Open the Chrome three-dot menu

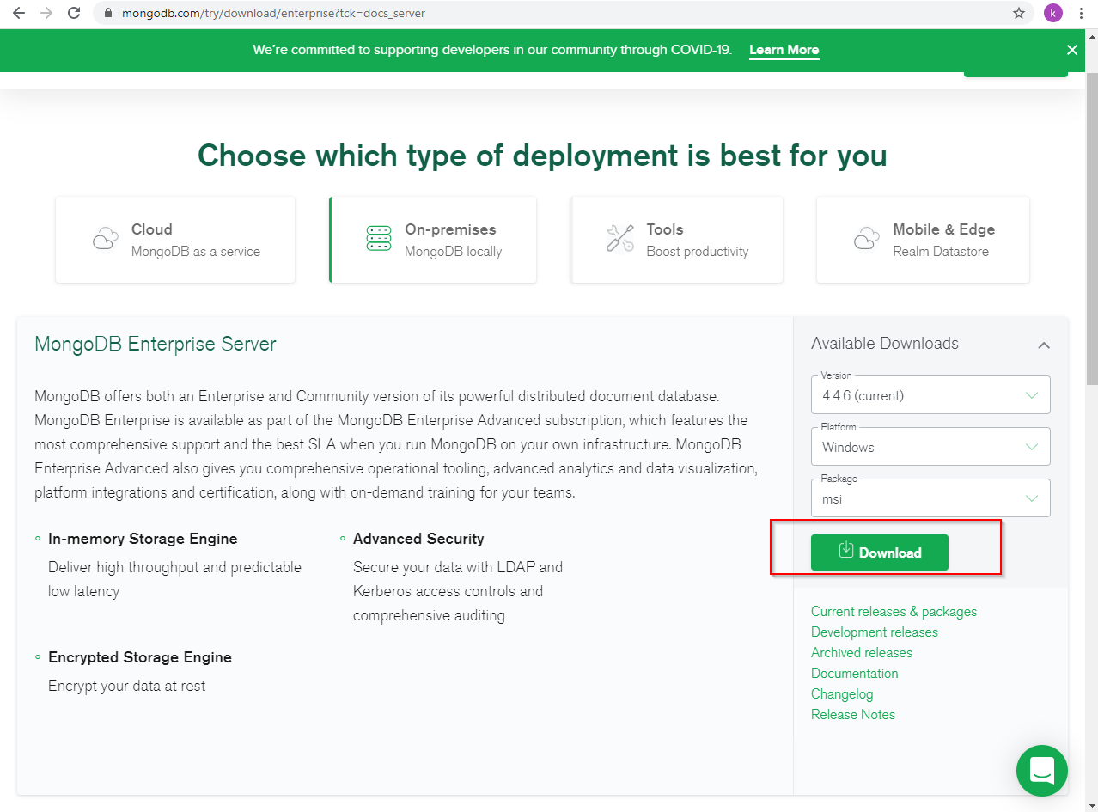(1081, 13)
